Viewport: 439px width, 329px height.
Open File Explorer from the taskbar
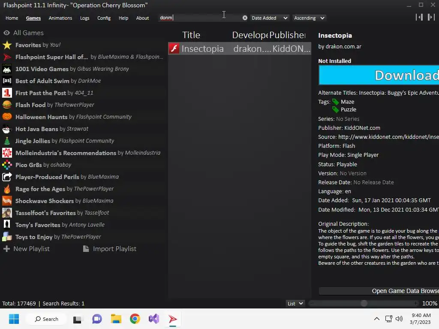coord(116,319)
